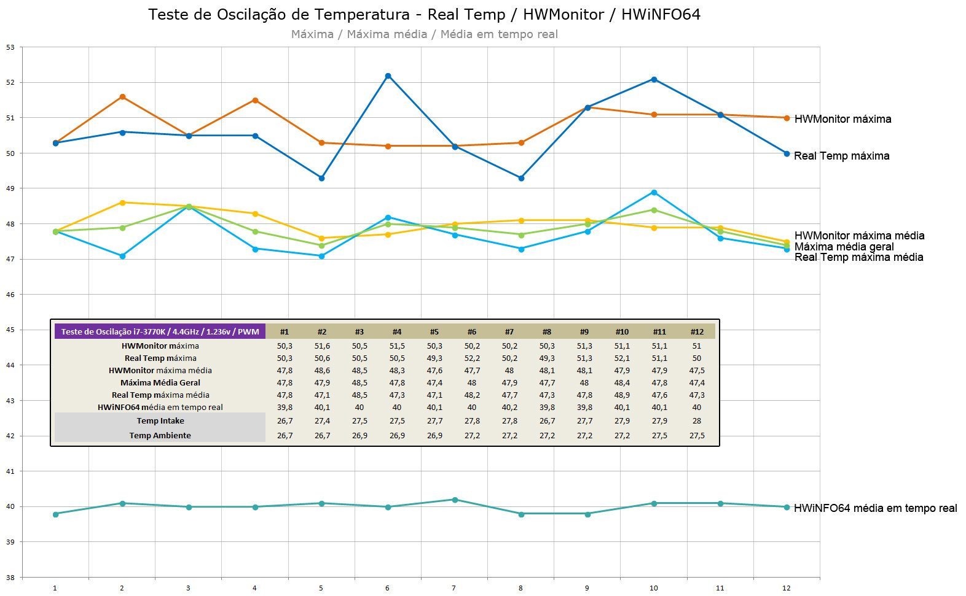Click the subtitle 'Máxima / Máxima média / Média em tempo real'
This screenshot has width=966, height=596.
click(425, 34)
